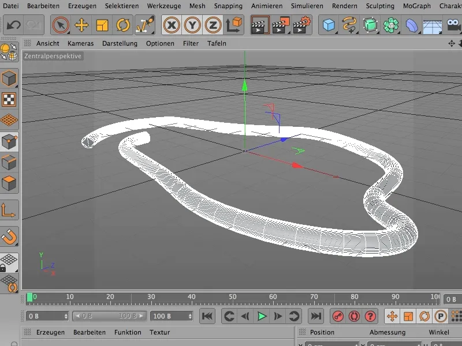
Task: Render the active view clapperboard icon
Action: [x=259, y=25]
